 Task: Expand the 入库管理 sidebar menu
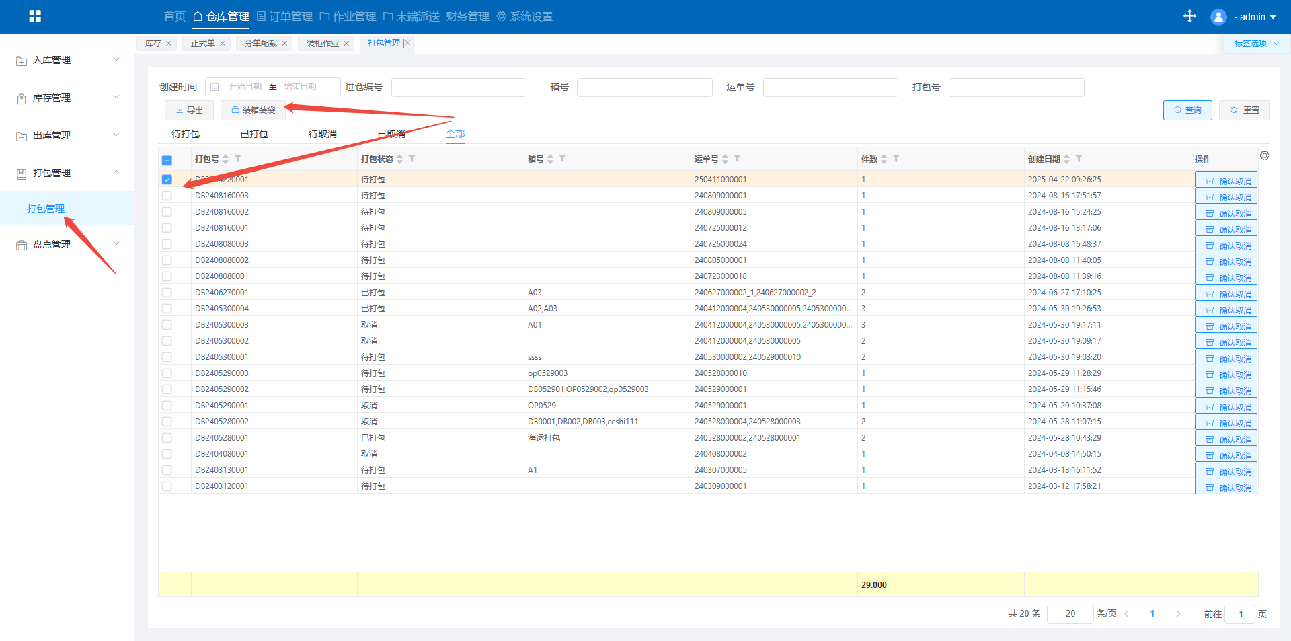67,60
